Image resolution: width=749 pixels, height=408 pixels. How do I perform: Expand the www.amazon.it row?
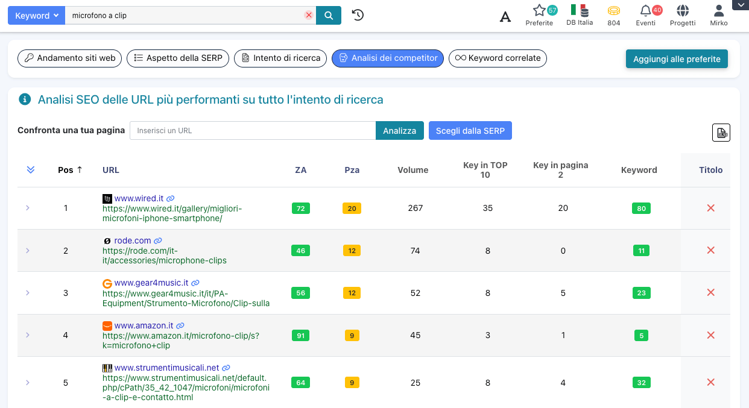click(x=28, y=335)
